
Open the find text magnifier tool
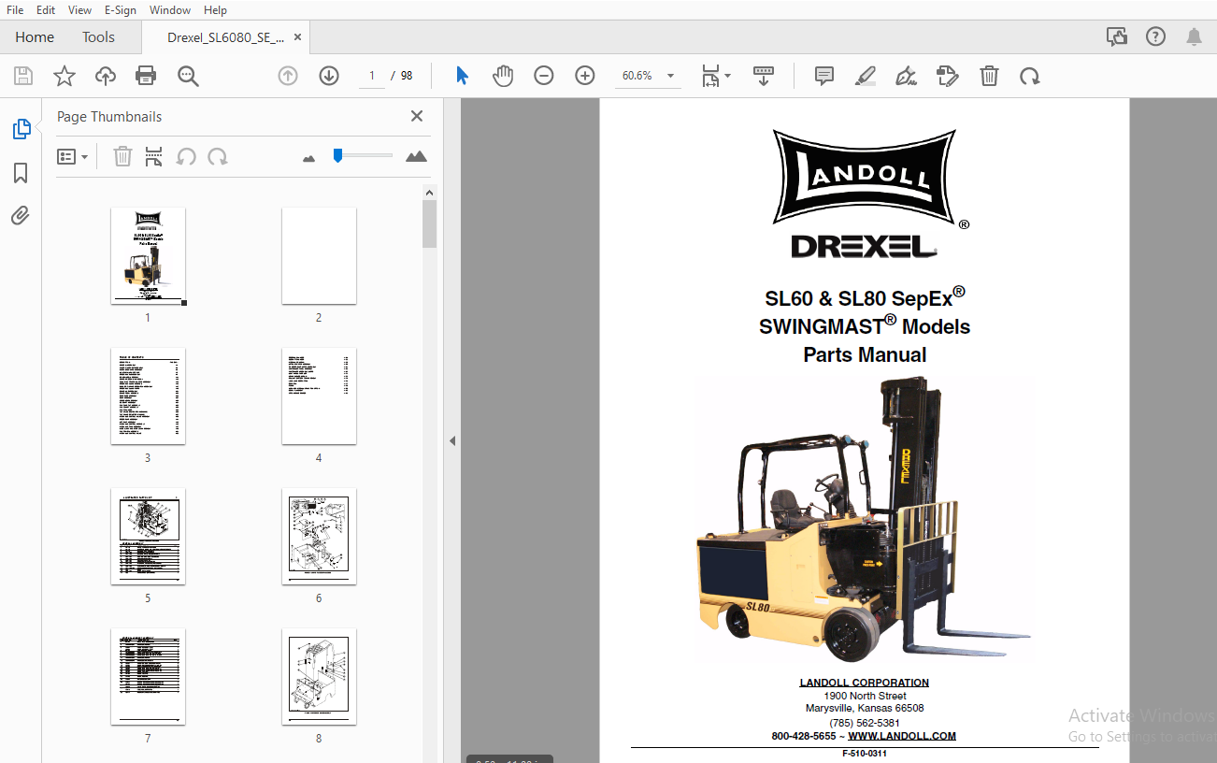[x=188, y=76]
